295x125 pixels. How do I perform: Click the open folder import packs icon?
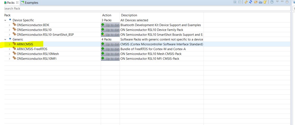coord(255,2)
